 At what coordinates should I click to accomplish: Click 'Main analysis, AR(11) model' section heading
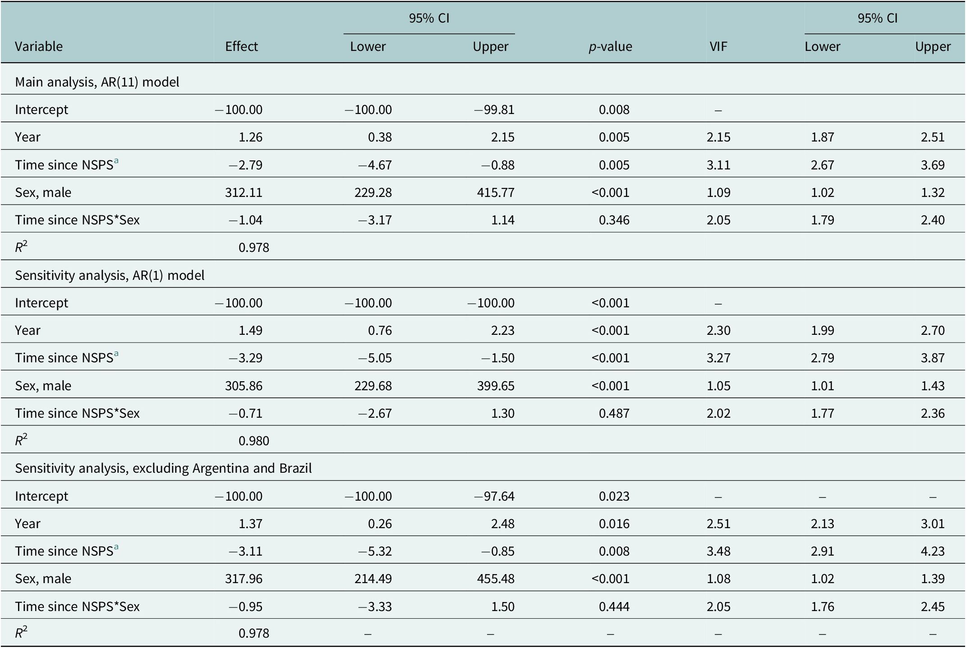point(97,82)
